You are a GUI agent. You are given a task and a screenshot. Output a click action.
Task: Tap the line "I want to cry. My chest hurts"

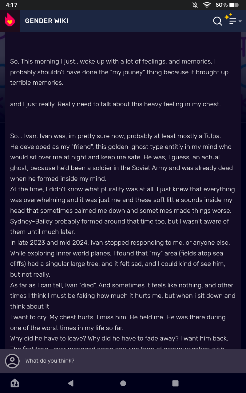coord(118,322)
